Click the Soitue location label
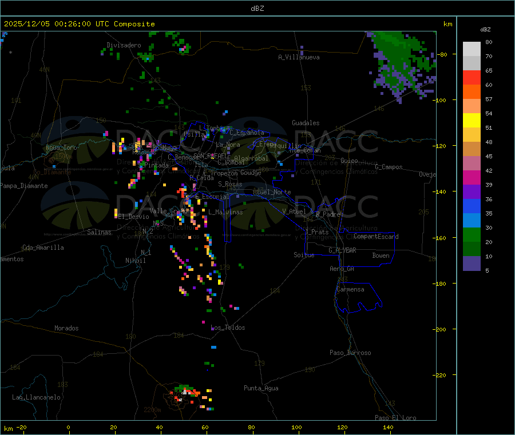The image size is (515, 435). point(304,255)
